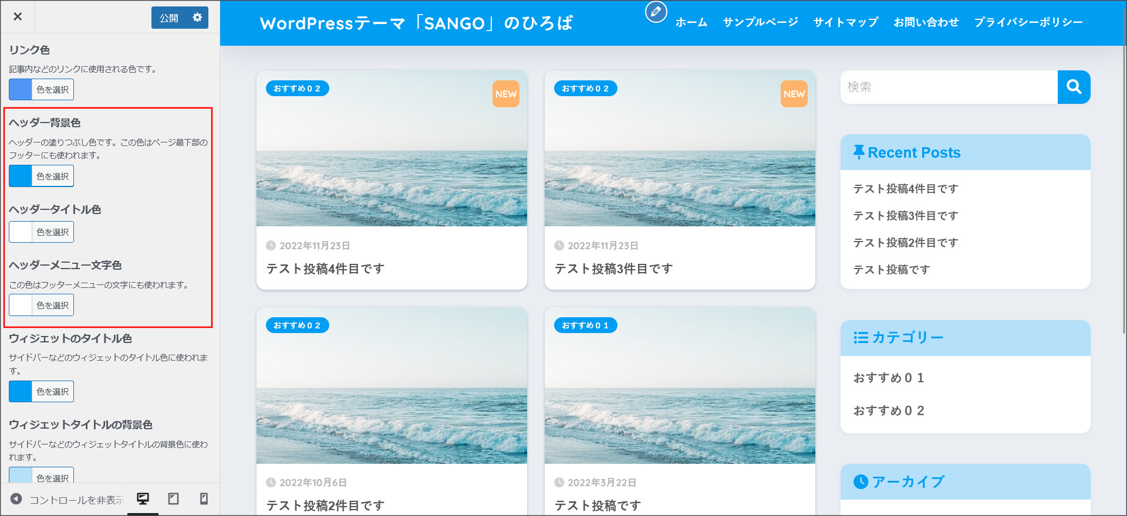Expand ヘッダータイトル色 color selector
Image resolution: width=1127 pixels, height=516 pixels.
click(x=41, y=232)
